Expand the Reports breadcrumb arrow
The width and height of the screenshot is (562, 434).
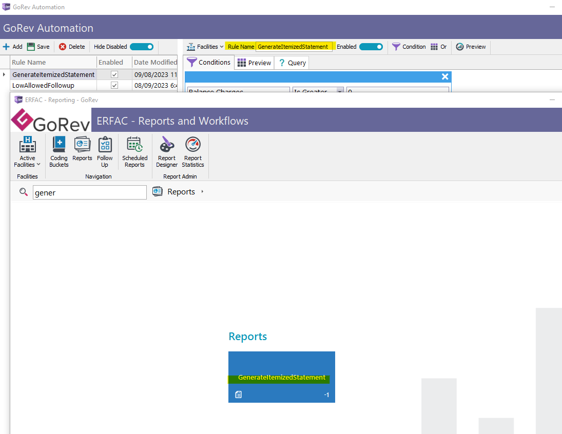(x=202, y=192)
